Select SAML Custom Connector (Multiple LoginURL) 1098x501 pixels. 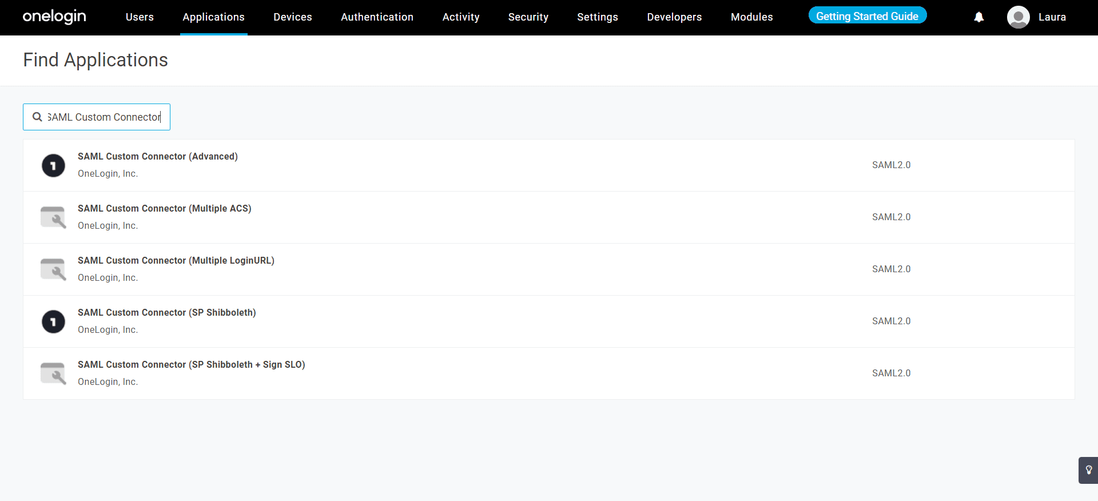tap(176, 260)
